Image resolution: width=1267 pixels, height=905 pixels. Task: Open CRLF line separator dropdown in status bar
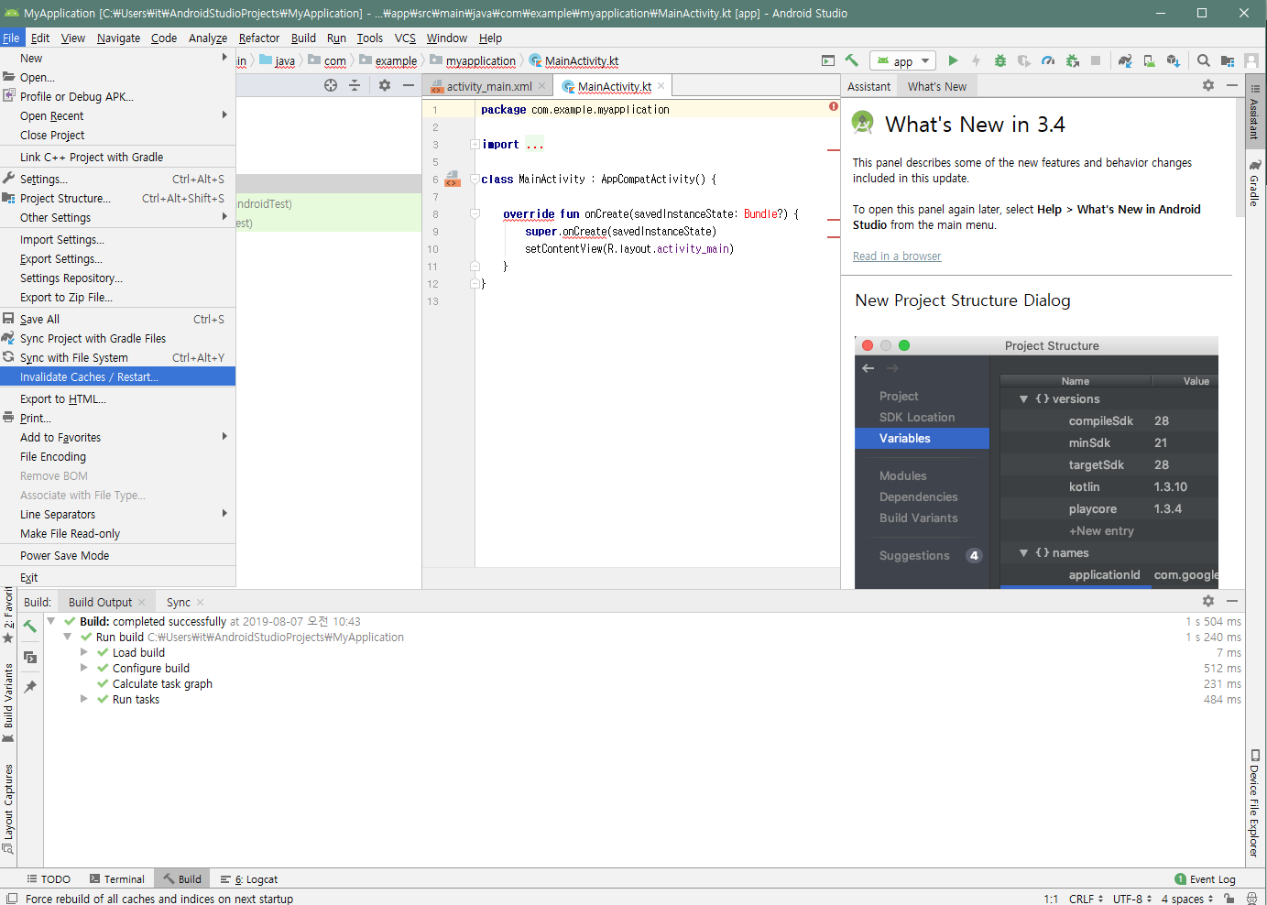coord(1086,899)
